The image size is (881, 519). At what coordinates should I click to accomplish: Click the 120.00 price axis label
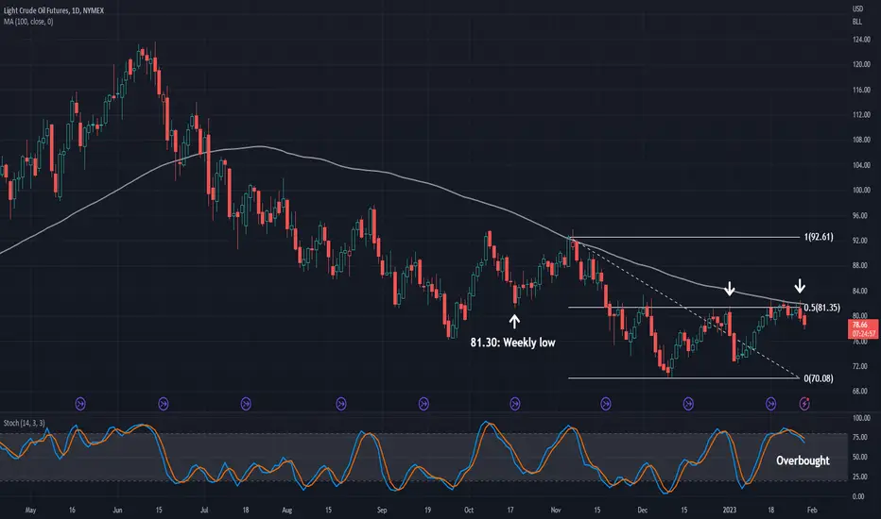coord(861,64)
